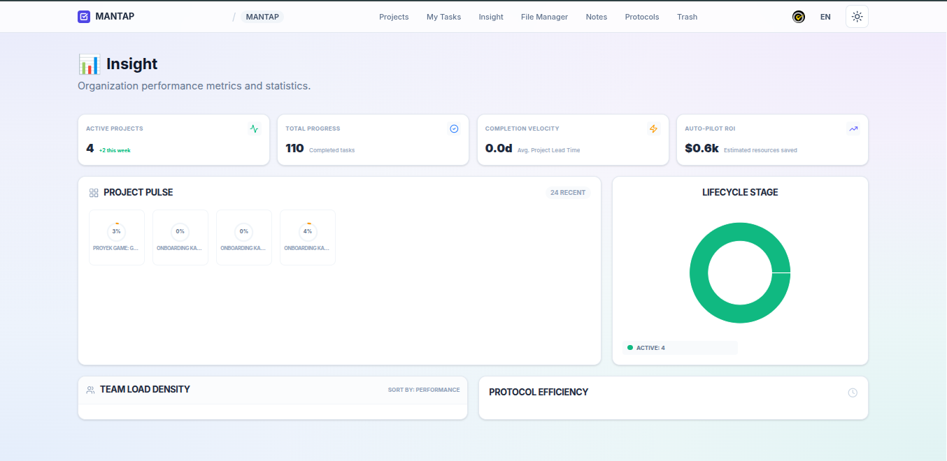Viewport: 947px width, 461px height.
Task: Click the 3% progress ring
Action: (117, 231)
